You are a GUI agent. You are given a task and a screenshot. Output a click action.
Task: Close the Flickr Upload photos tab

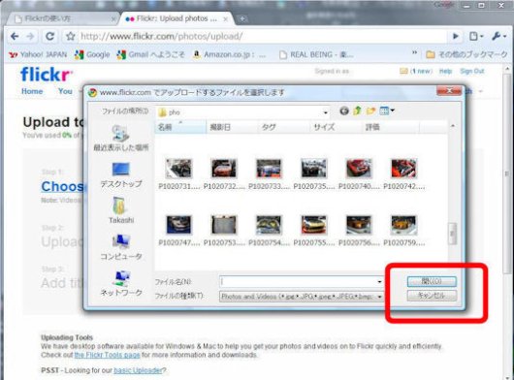click(x=226, y=19)
